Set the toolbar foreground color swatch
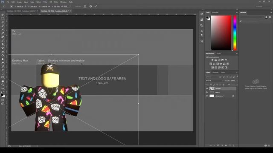This screenshot has width=273, height=153. [2, 95]
